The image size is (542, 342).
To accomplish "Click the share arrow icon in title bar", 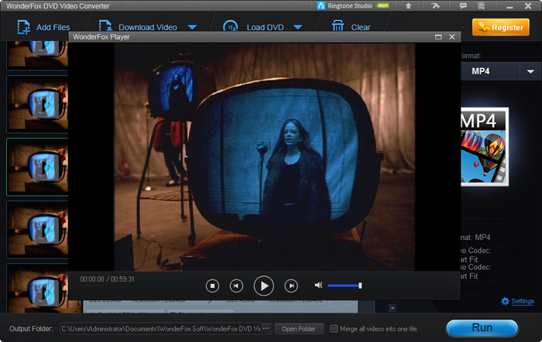I will [435, 6].
